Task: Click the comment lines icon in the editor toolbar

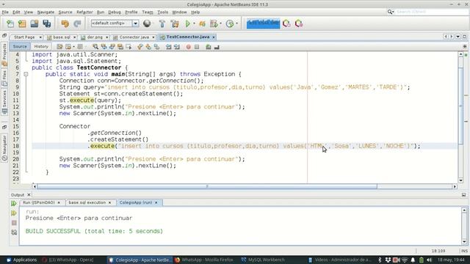Action: point(209,47)
